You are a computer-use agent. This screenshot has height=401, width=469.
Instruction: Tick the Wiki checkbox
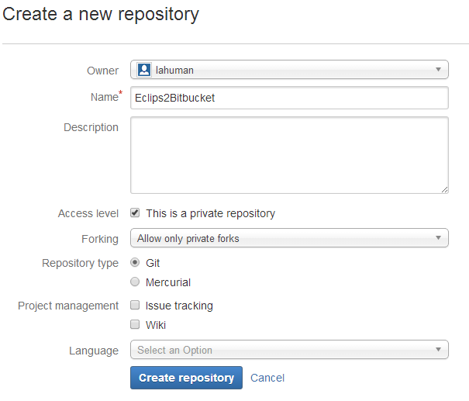tap(135, 325)
